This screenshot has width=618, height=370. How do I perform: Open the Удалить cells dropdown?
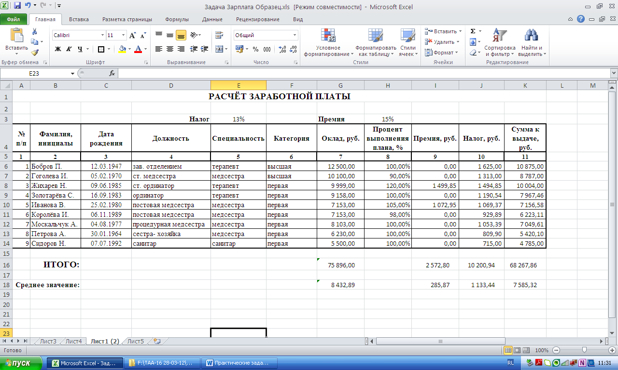(442, 42)
